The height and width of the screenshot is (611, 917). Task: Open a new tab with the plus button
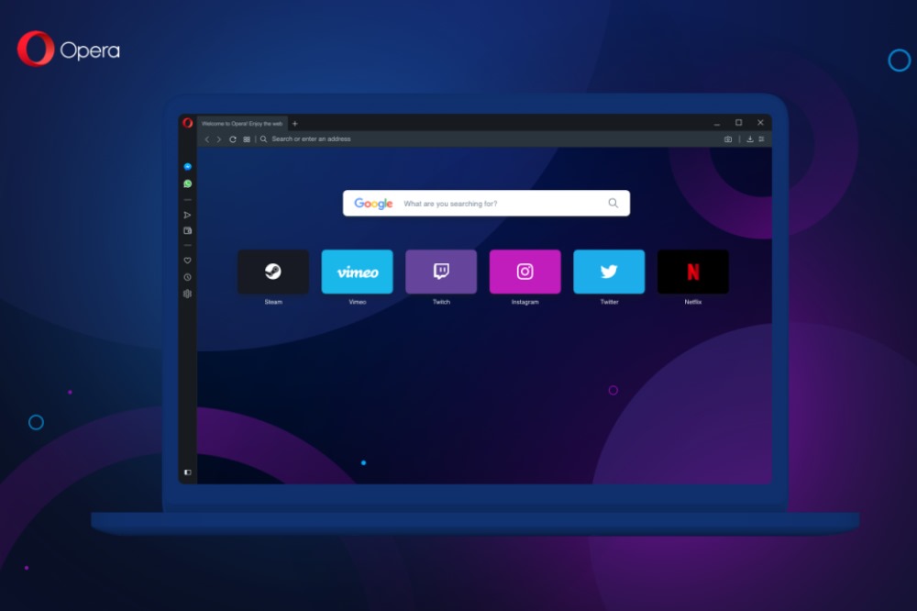[x=294, y=124]
